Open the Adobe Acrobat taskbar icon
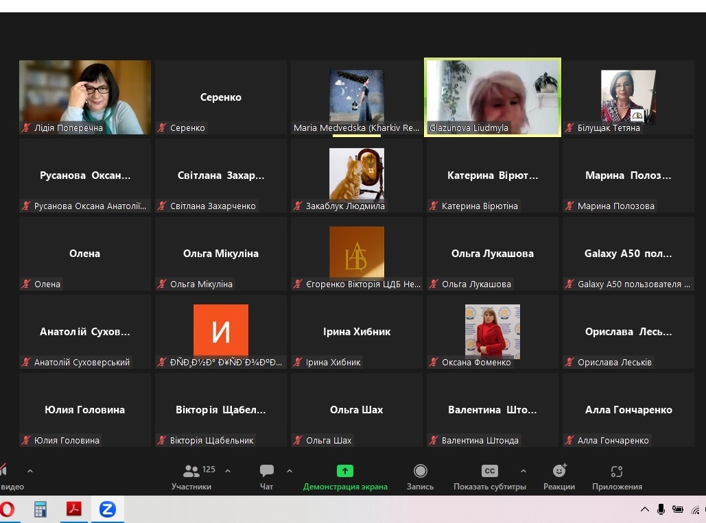The image size is (706, 523). pos(73,509)
